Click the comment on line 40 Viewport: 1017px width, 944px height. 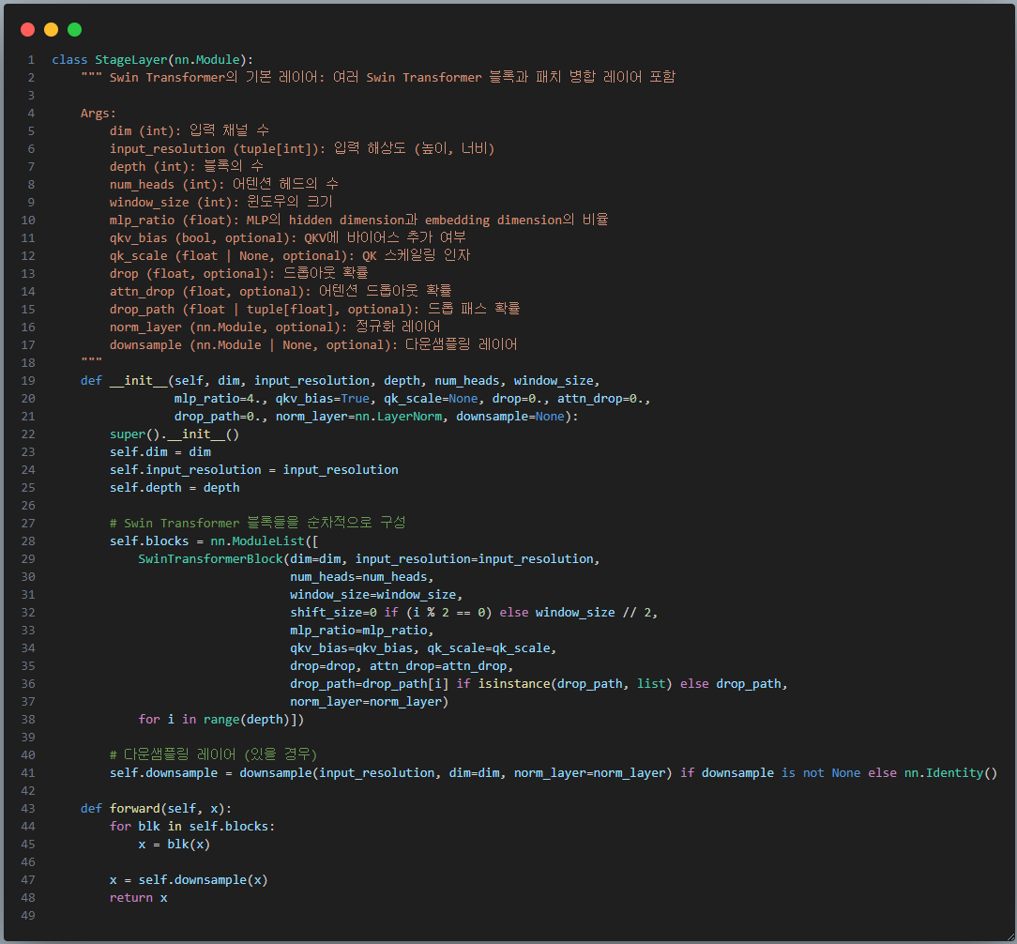pyautogui.click(x=213, y=754)
